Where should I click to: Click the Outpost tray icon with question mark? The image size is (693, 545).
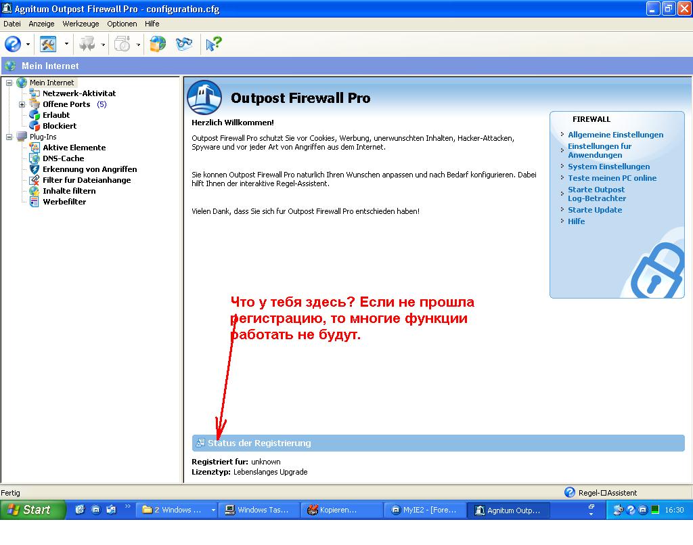point(631,510)
